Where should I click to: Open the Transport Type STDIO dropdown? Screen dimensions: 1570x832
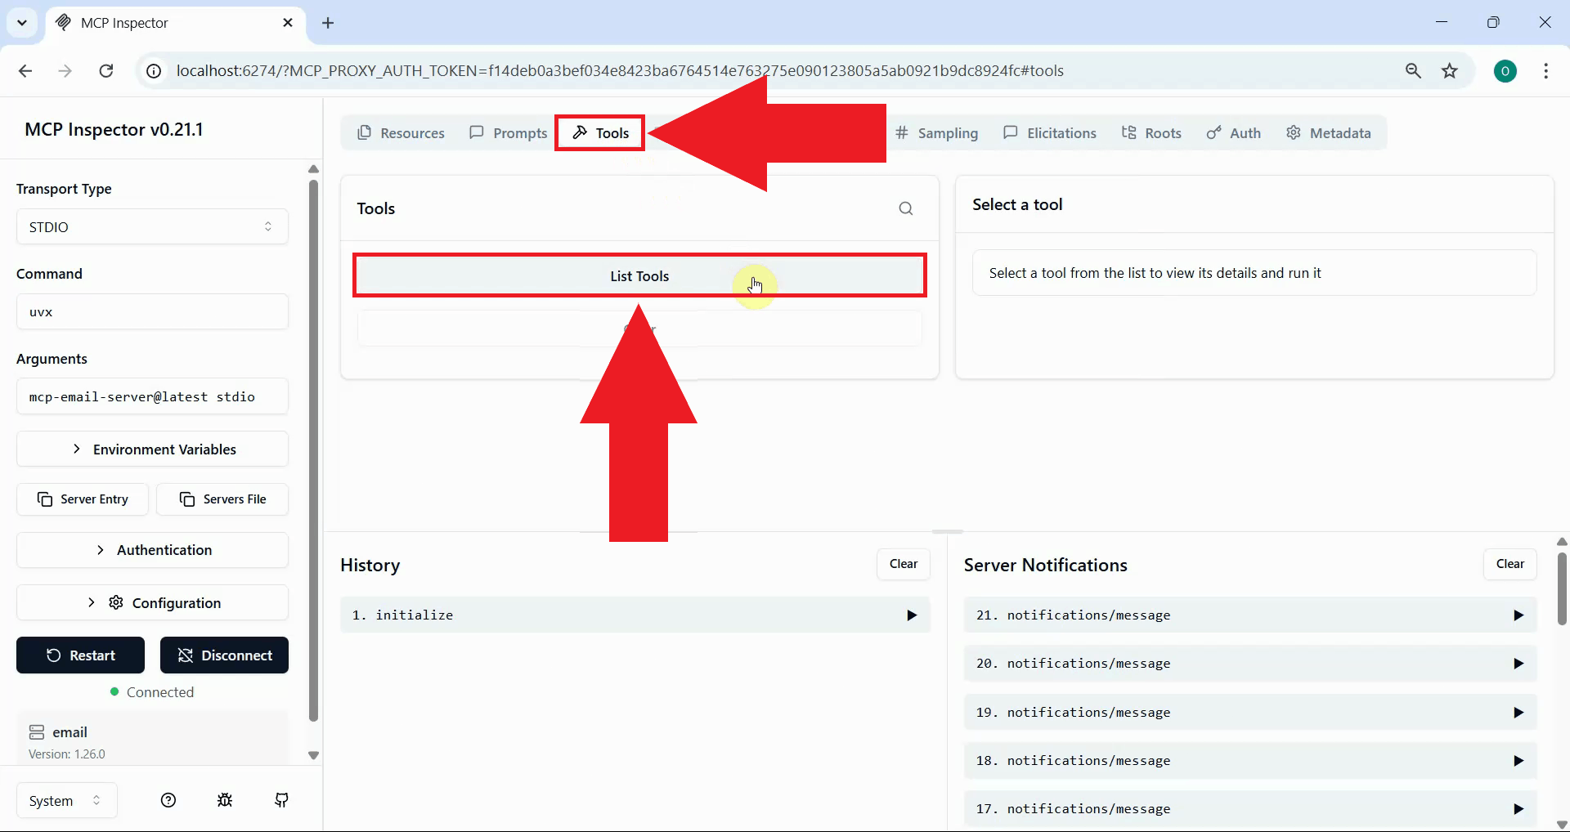click(x=152, y=226)
